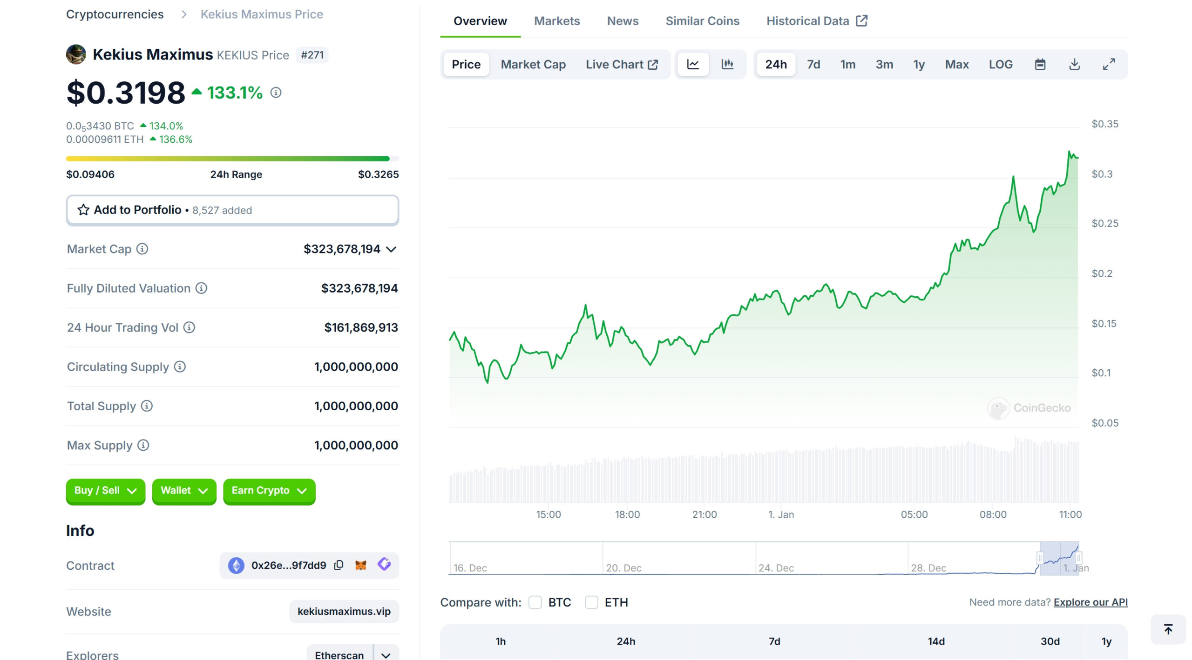The image size is (1192, 660).
Task: Switch to the Markets tab
Action: pos(557,21)
